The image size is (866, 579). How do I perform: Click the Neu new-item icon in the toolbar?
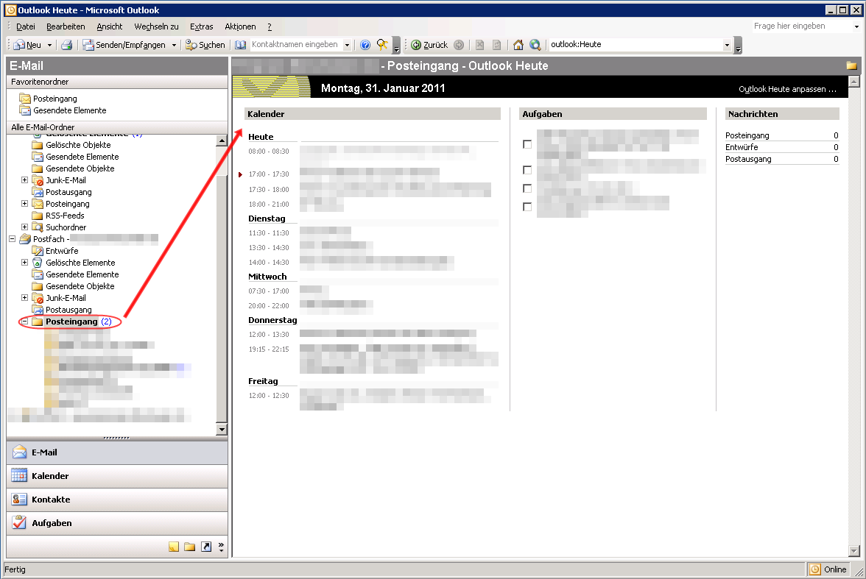(19, 45)
